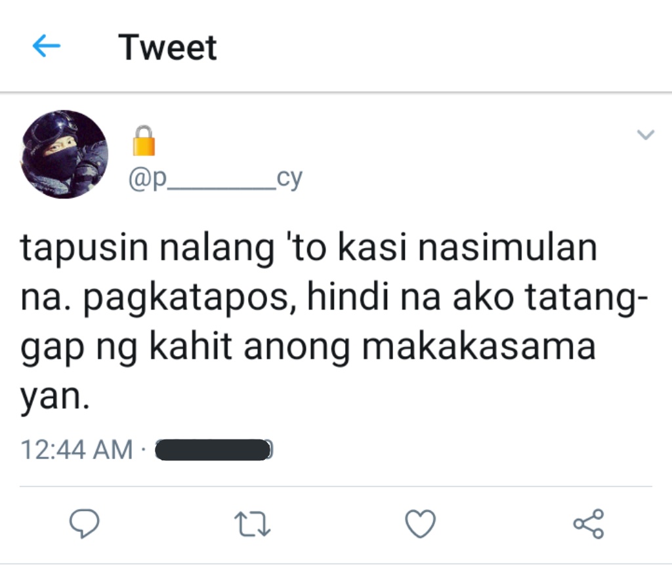
Task: Open the author's profile picture
Action: point(64,154)
